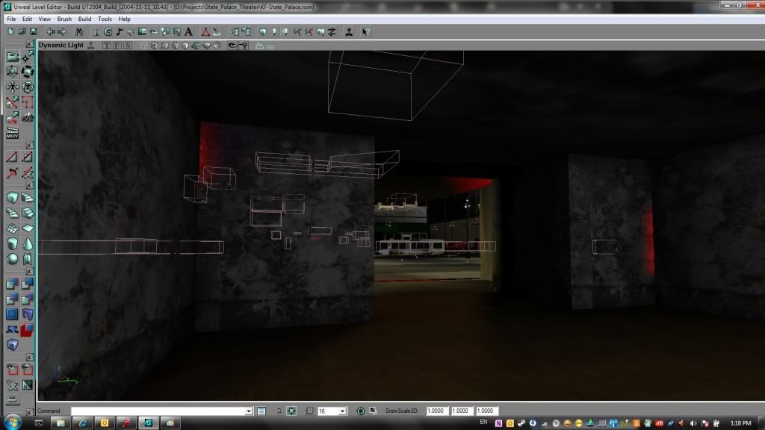Open the Build menu
The image size is (765, 430).
pos(84,19)
